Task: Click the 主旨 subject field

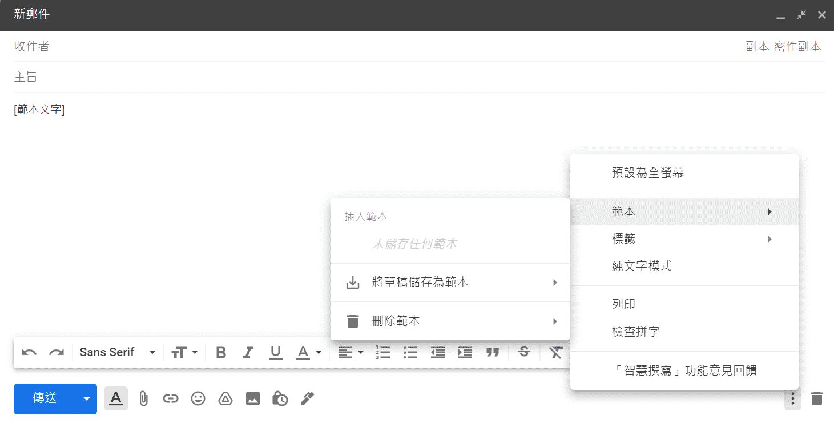Action: coord(419,77)
